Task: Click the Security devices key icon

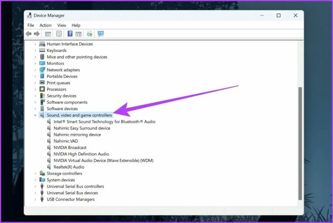Action: 42,96
